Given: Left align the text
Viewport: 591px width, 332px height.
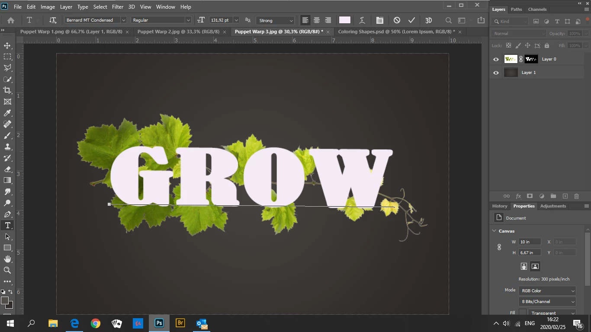Looking at the screenshot, I should coord(305,20).
